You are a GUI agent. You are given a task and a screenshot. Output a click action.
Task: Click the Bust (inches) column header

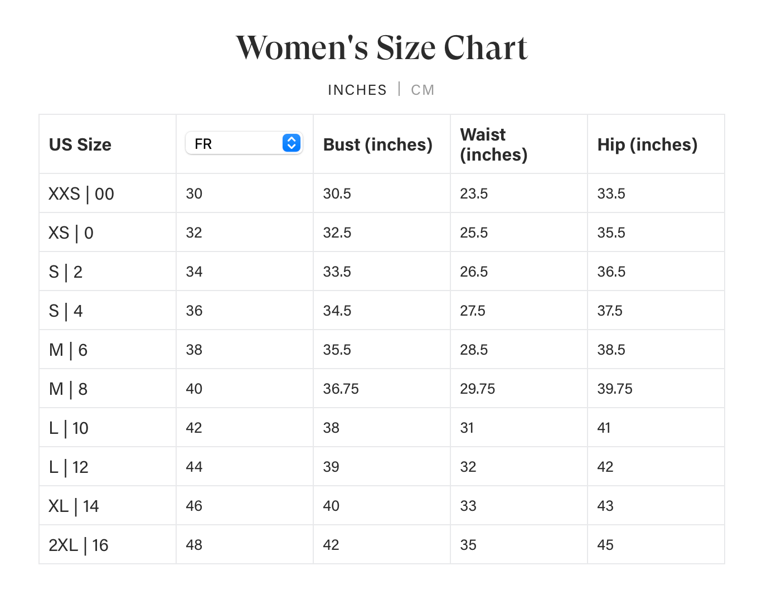(377, 144)
